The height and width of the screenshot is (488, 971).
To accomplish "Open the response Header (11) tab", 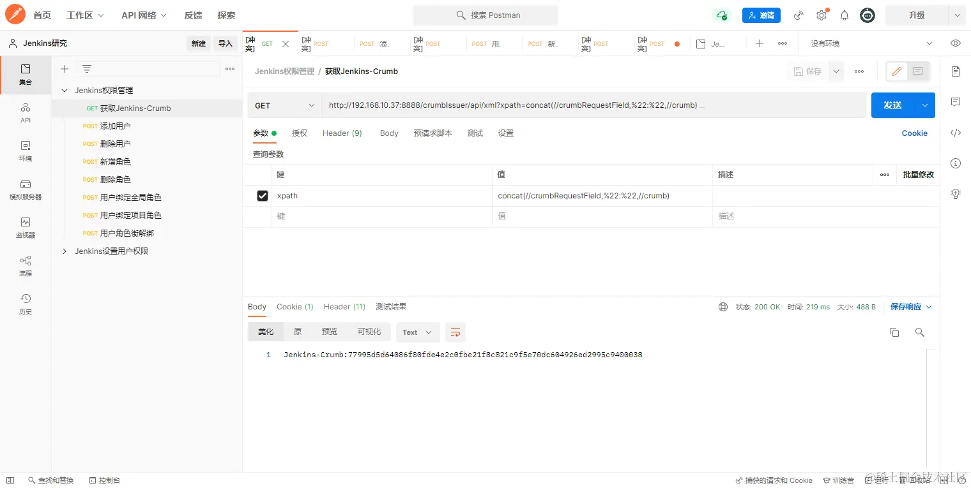I will pyautogui.click(x=344, y=307).
